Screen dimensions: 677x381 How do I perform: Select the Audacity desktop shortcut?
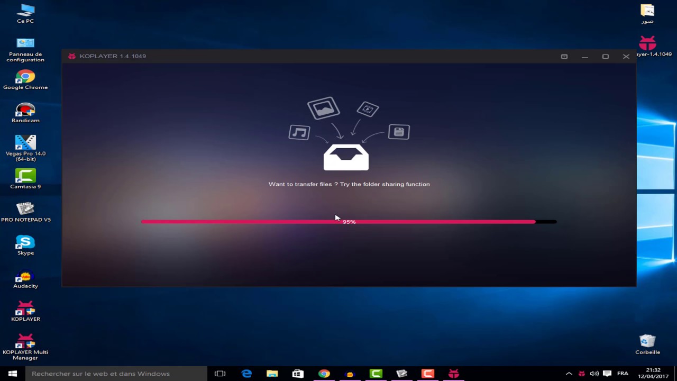pyautogui.click(x=25, y=279)
